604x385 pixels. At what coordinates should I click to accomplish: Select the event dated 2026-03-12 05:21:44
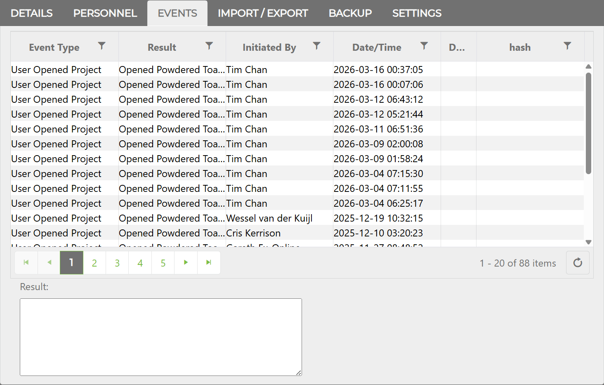297,114
